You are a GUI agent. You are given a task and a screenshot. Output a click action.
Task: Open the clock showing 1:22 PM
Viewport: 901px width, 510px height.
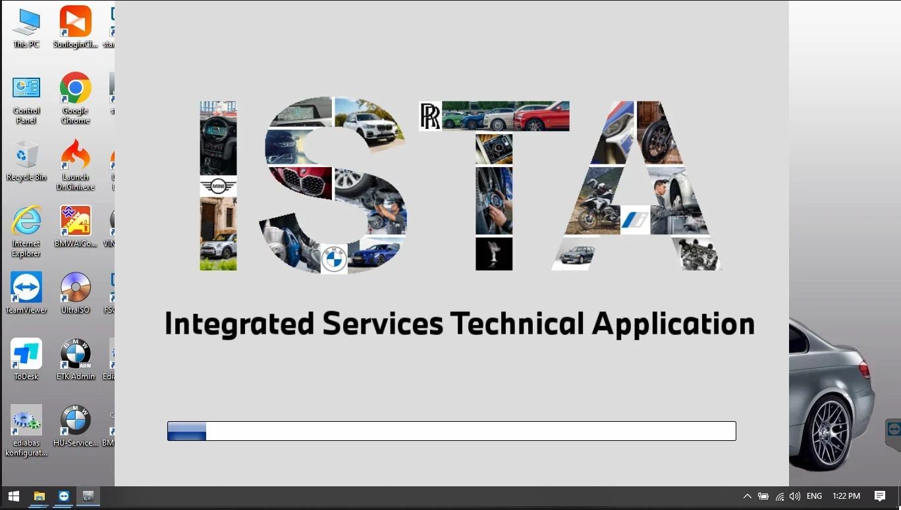click(846, 496)
